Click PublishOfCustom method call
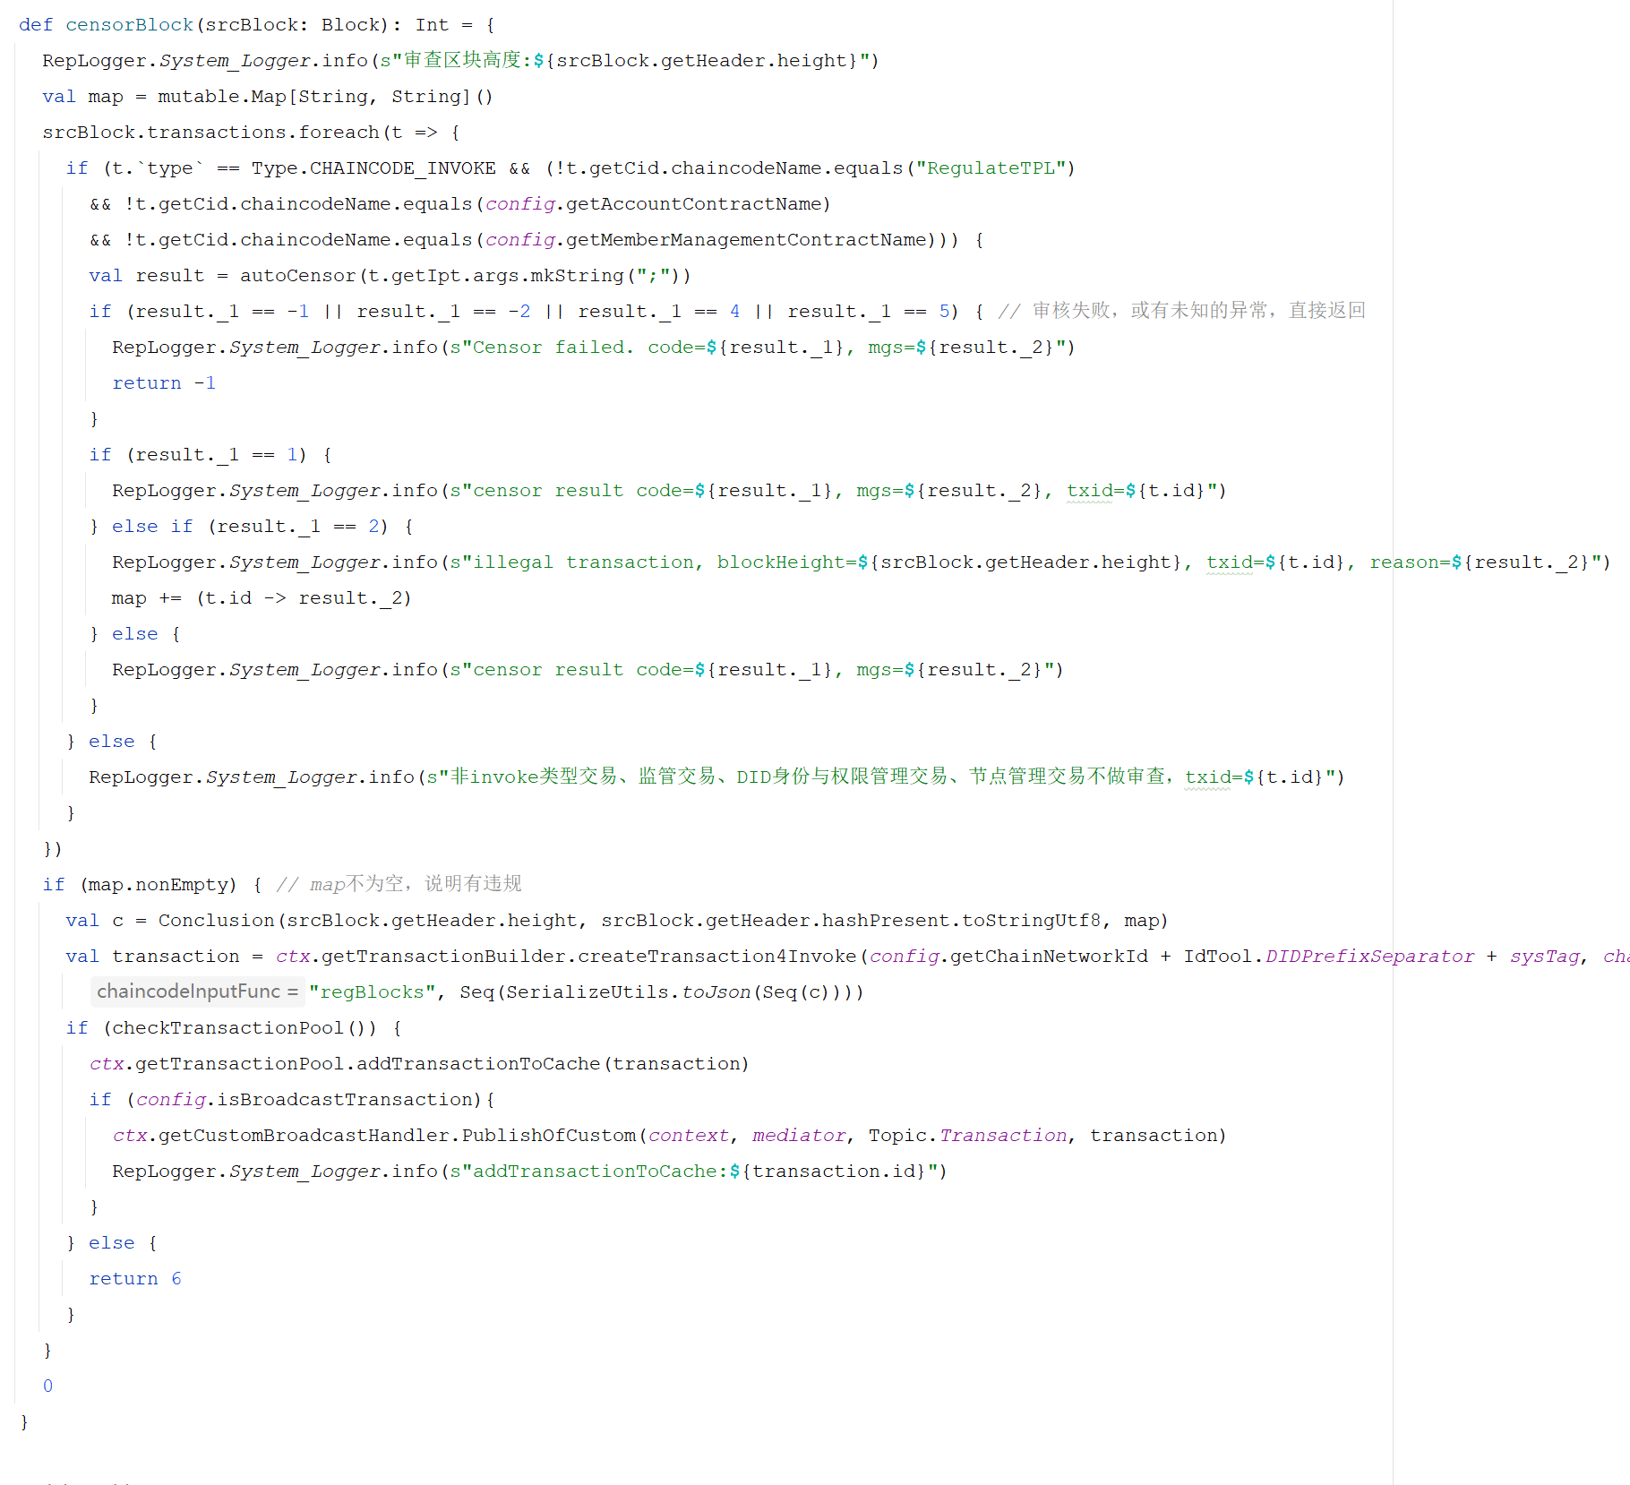Image resolution: width=1630 pixels, height=1485 pixels. click(x=548, y=1136)
